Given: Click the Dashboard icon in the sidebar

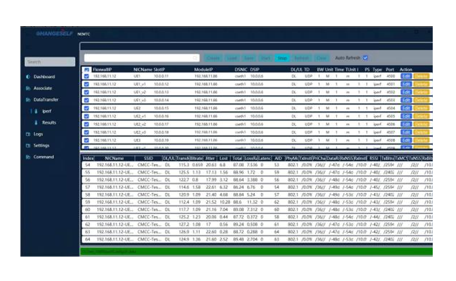Looking at the screenshot, I should 28,77.
